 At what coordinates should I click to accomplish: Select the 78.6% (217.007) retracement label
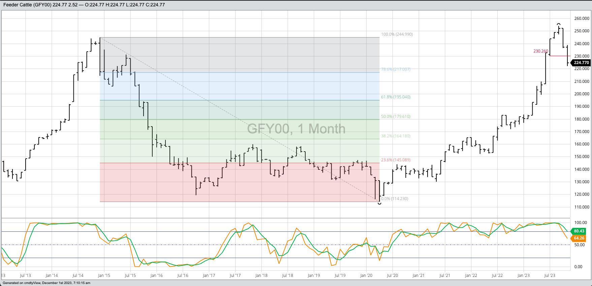point(396,69)
